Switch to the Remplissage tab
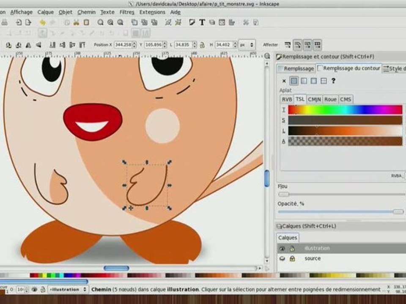 (x=296, y=68)
